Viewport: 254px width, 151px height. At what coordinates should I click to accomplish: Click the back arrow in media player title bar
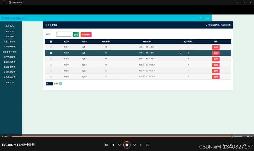tap(3, 2)
